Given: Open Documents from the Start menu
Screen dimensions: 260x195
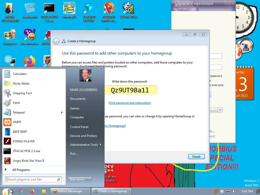Looking at the screenshot, I should [x=78, y=99].
